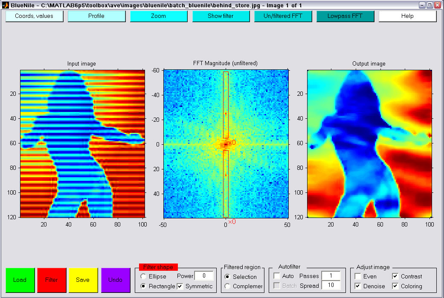Select the Profile tool button
The image size is (444, 298).
[96, 16]
